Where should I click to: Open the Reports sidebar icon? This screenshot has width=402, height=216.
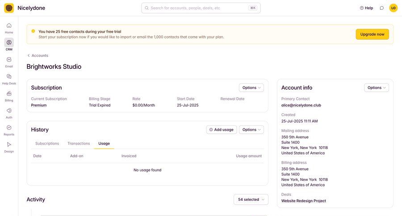9,127
